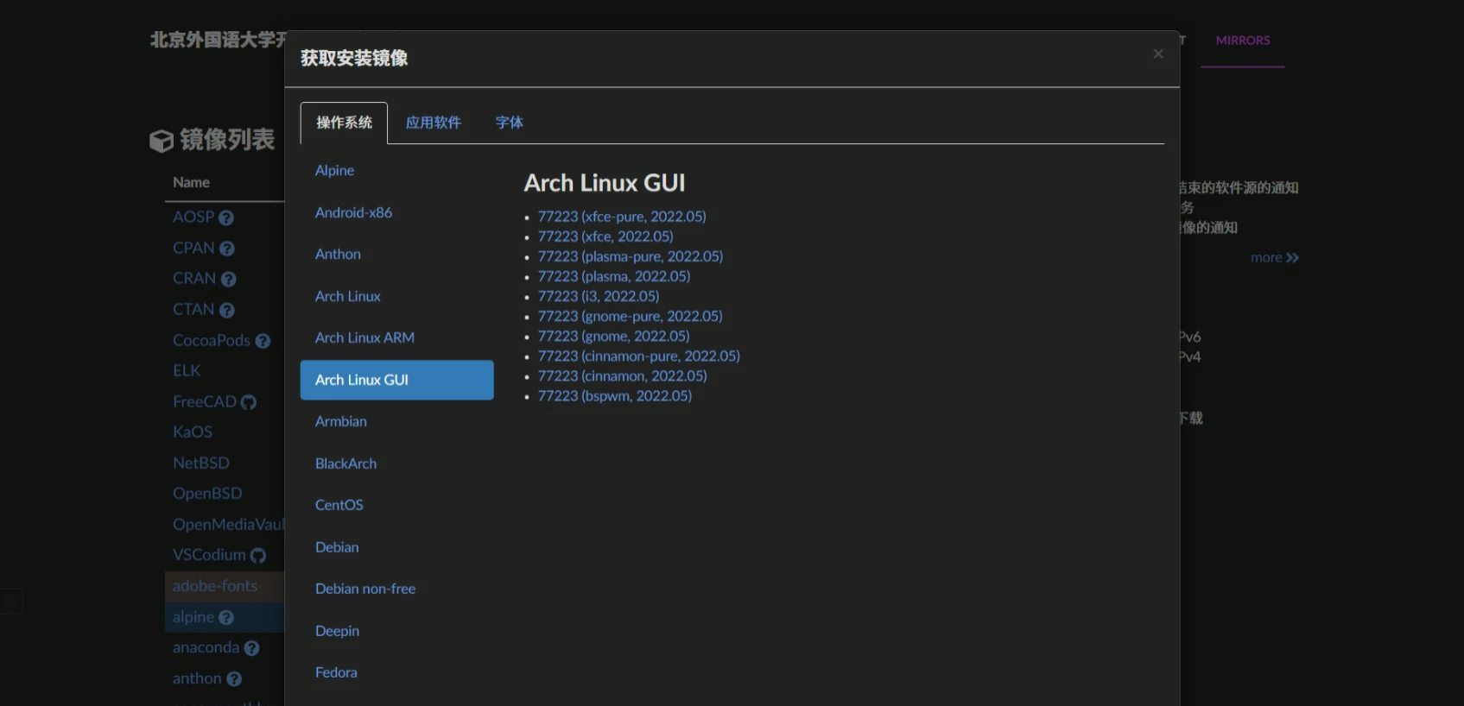Download the 77223 xfce-pure 2022.05 image
This screenshot has width=1464, height=706.
tap(621, 217)
